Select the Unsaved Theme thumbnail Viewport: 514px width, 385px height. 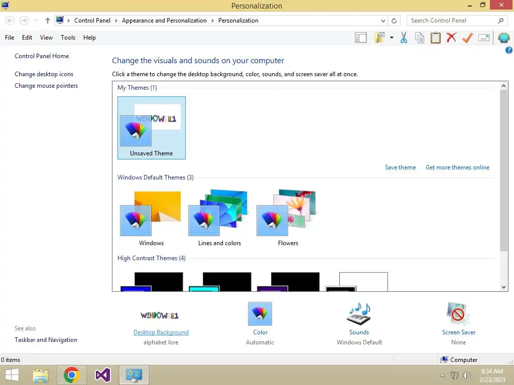tap(152, 128)
